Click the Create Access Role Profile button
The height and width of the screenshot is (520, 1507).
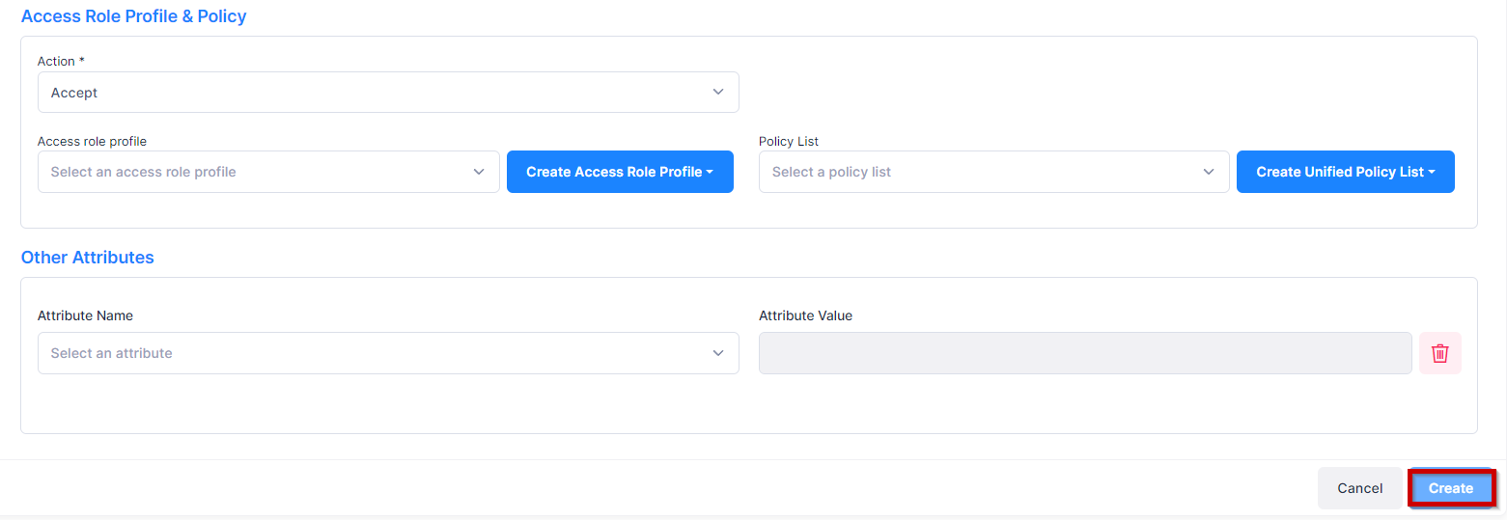click(x=614, y=172)
